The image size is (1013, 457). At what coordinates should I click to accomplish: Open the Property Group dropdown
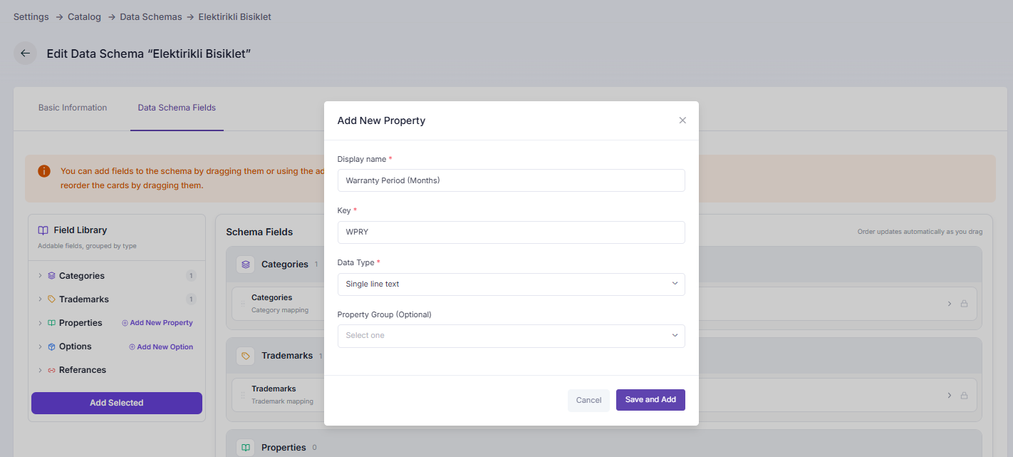click(x=511, y=336)
